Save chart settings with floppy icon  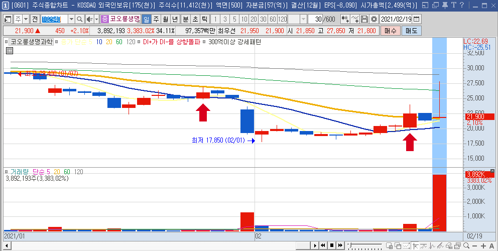point(364,20)
